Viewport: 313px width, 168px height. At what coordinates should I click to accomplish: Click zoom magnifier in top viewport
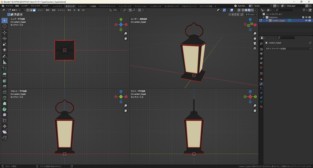coord(126,34)
